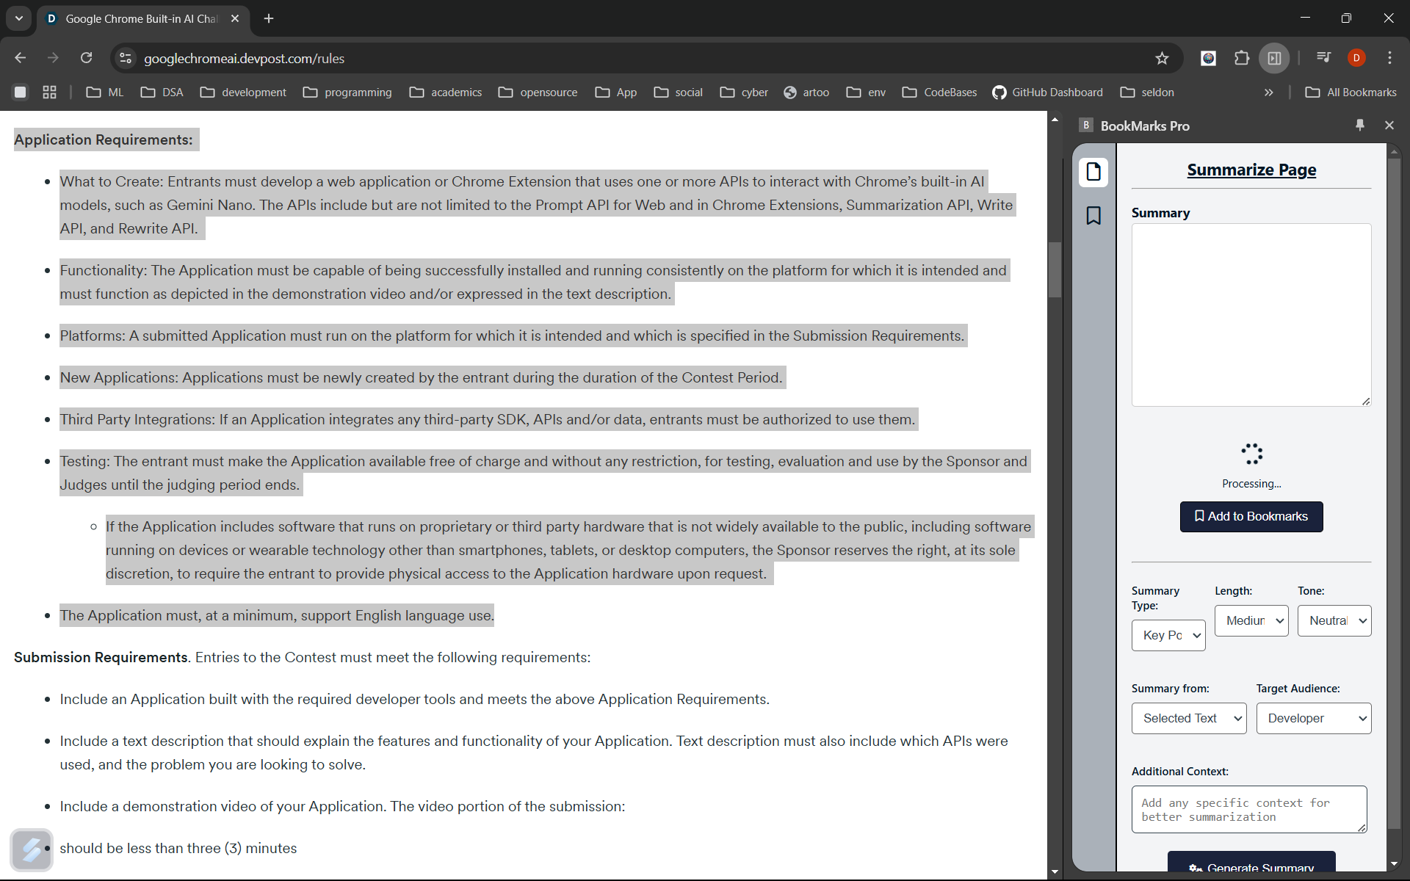Image resolution: width=1410 pixels, height=881 pixels.
Task: Click in the Additional Context text field
Action: pos(1248,809)
